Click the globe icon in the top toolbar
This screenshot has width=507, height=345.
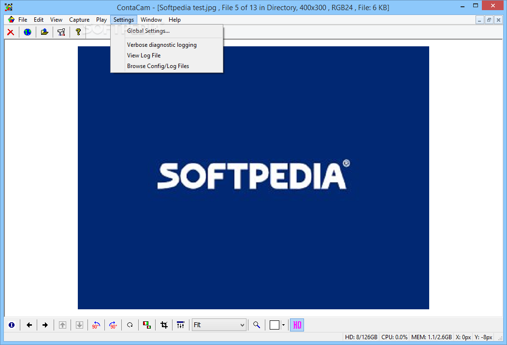coord(28,32)
